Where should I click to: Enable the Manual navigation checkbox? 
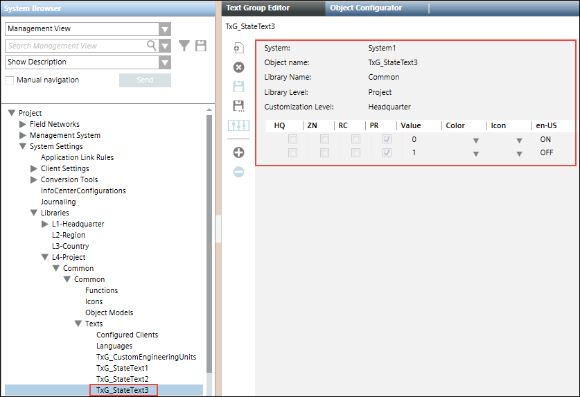pyautogui.click(x=10, y=80)
